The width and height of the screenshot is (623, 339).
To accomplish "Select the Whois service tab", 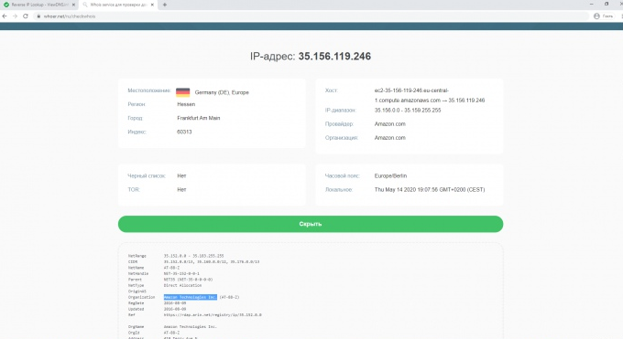I will click(x=118, y=5).
